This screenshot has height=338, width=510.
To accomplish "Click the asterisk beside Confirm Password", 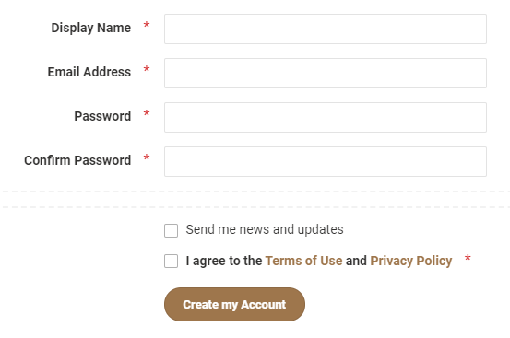I will (147, 157).
